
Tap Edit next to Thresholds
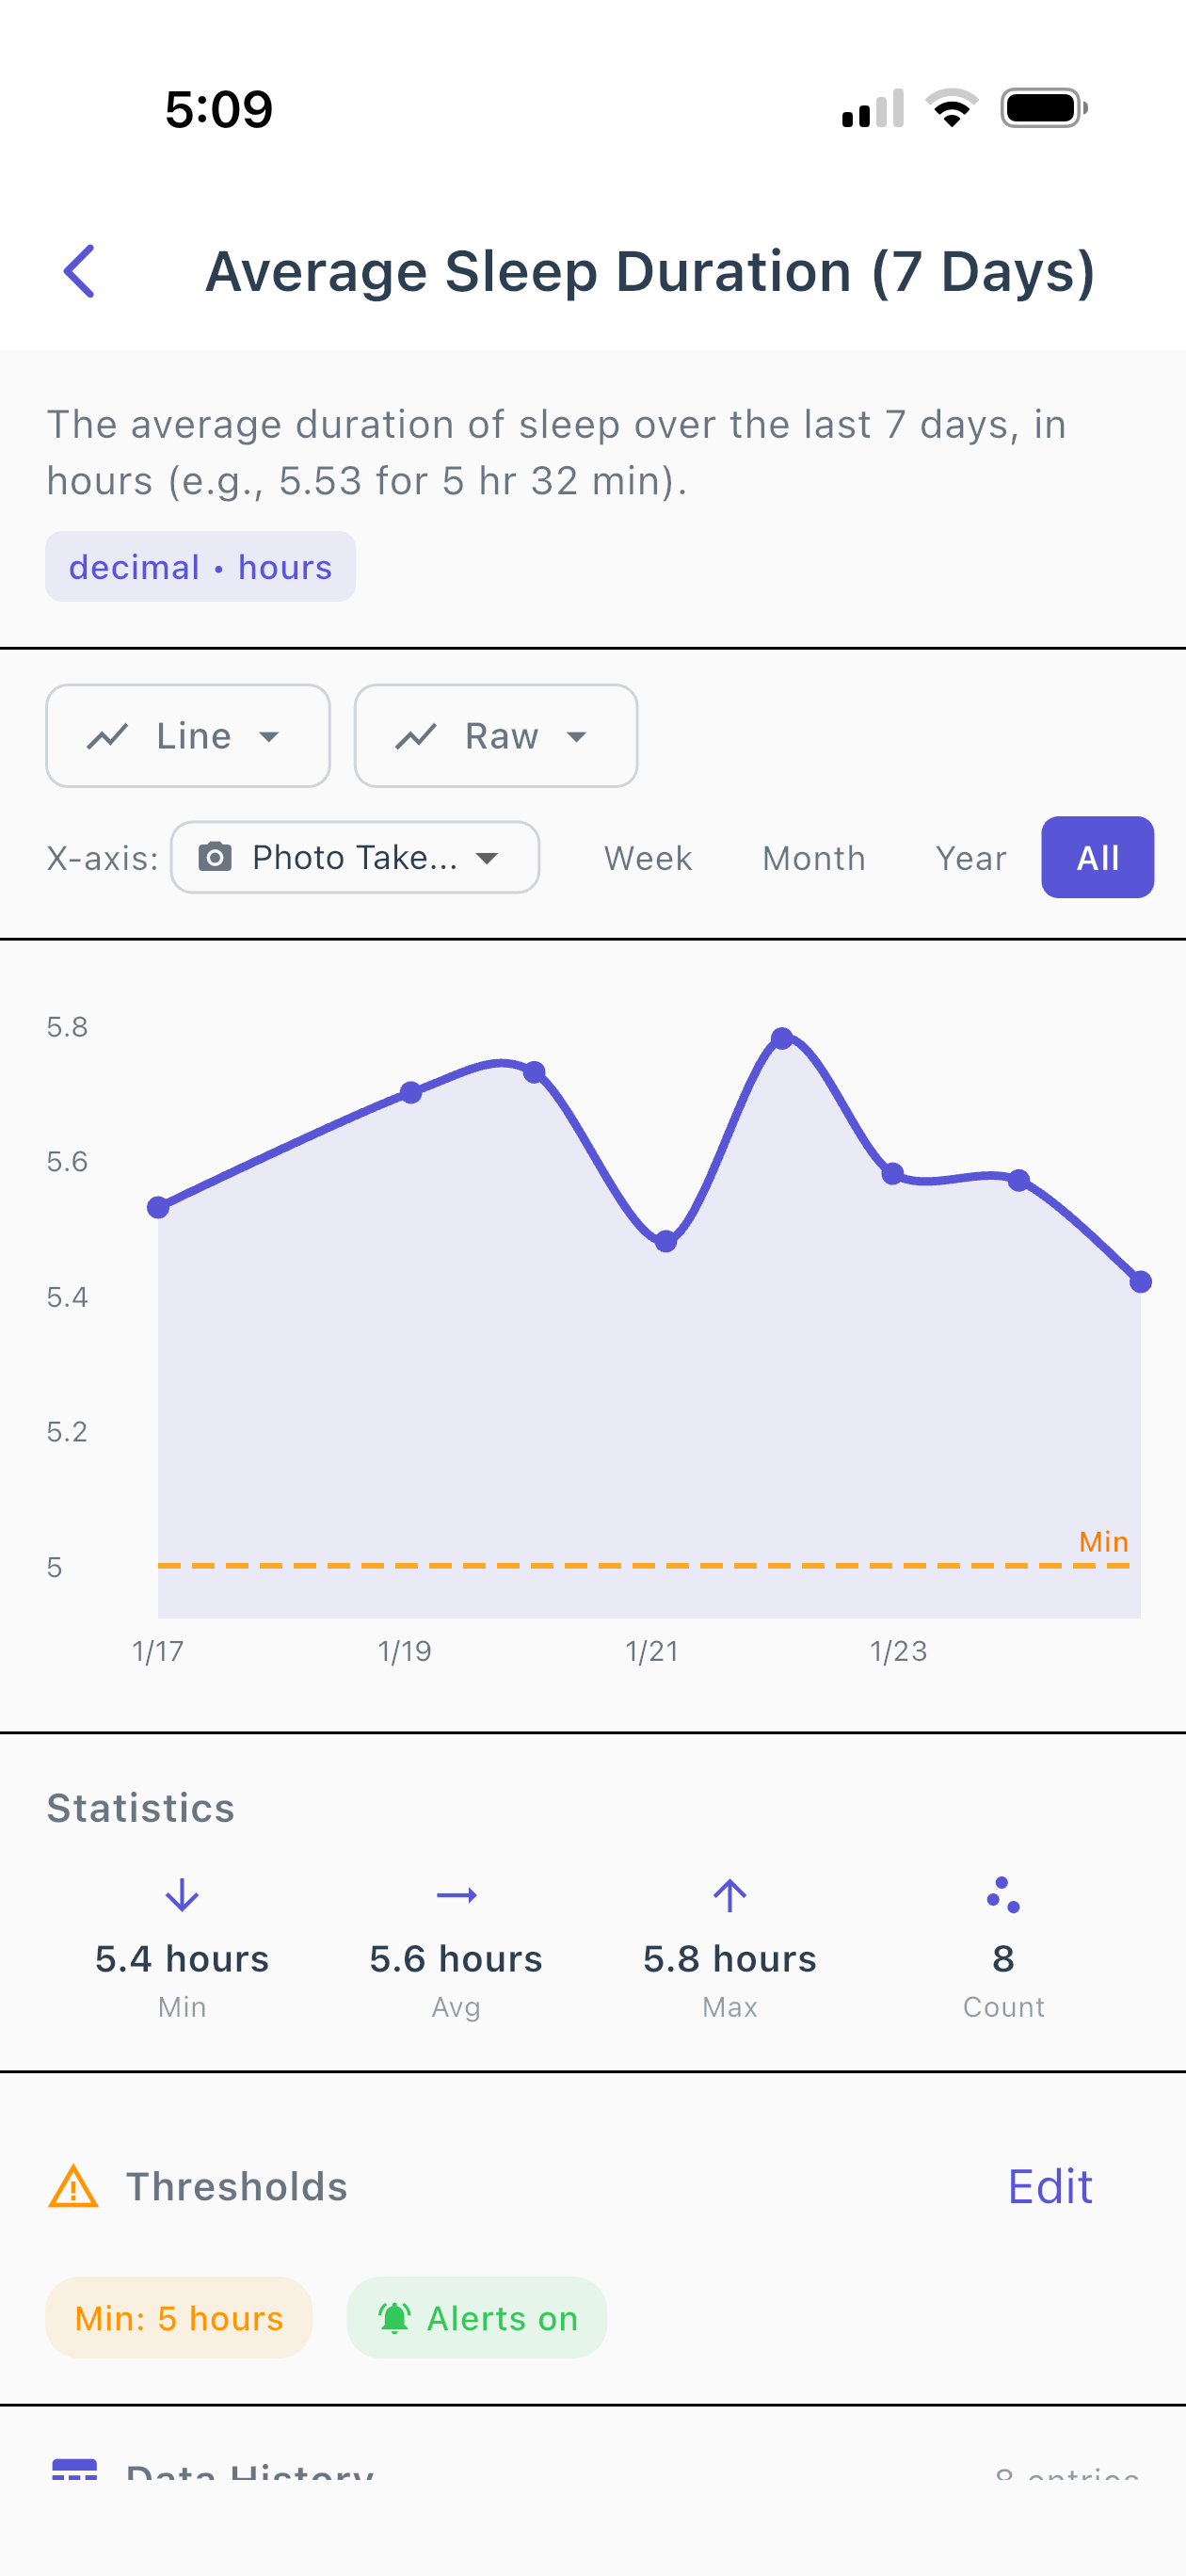(x=1049, y=2187)
